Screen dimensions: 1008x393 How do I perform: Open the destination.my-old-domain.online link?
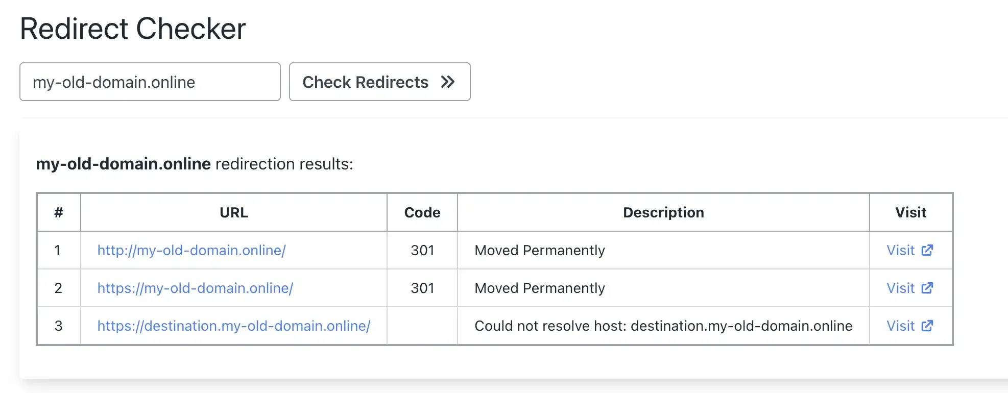pos(233,326)
